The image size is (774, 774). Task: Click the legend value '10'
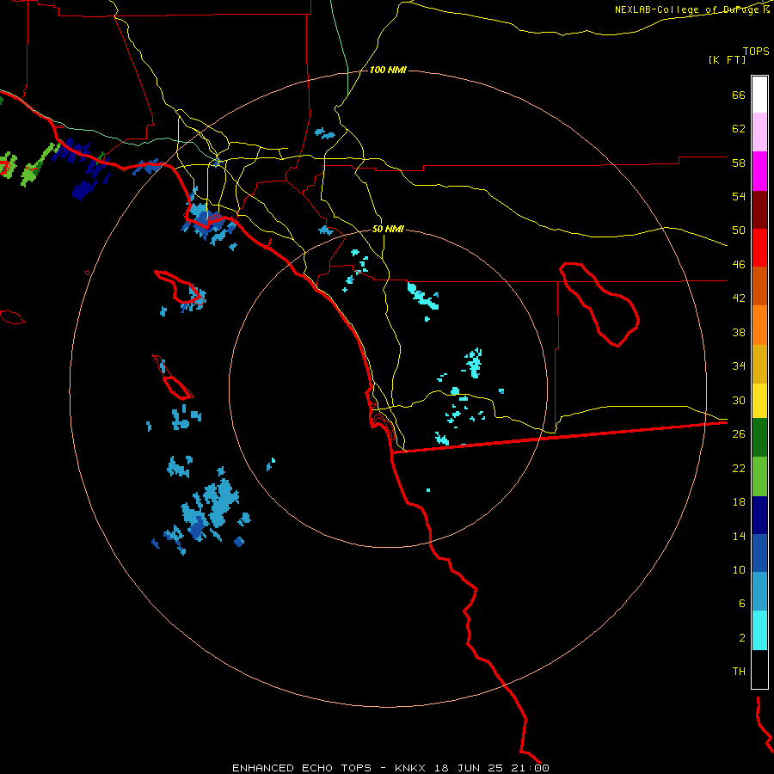(739, 570)
